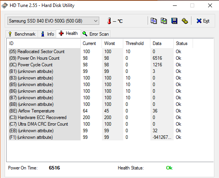The width and height of the screenshot is (219, 178).
Task: Click the copy text to clipboard icon
Action: [153, 21]
